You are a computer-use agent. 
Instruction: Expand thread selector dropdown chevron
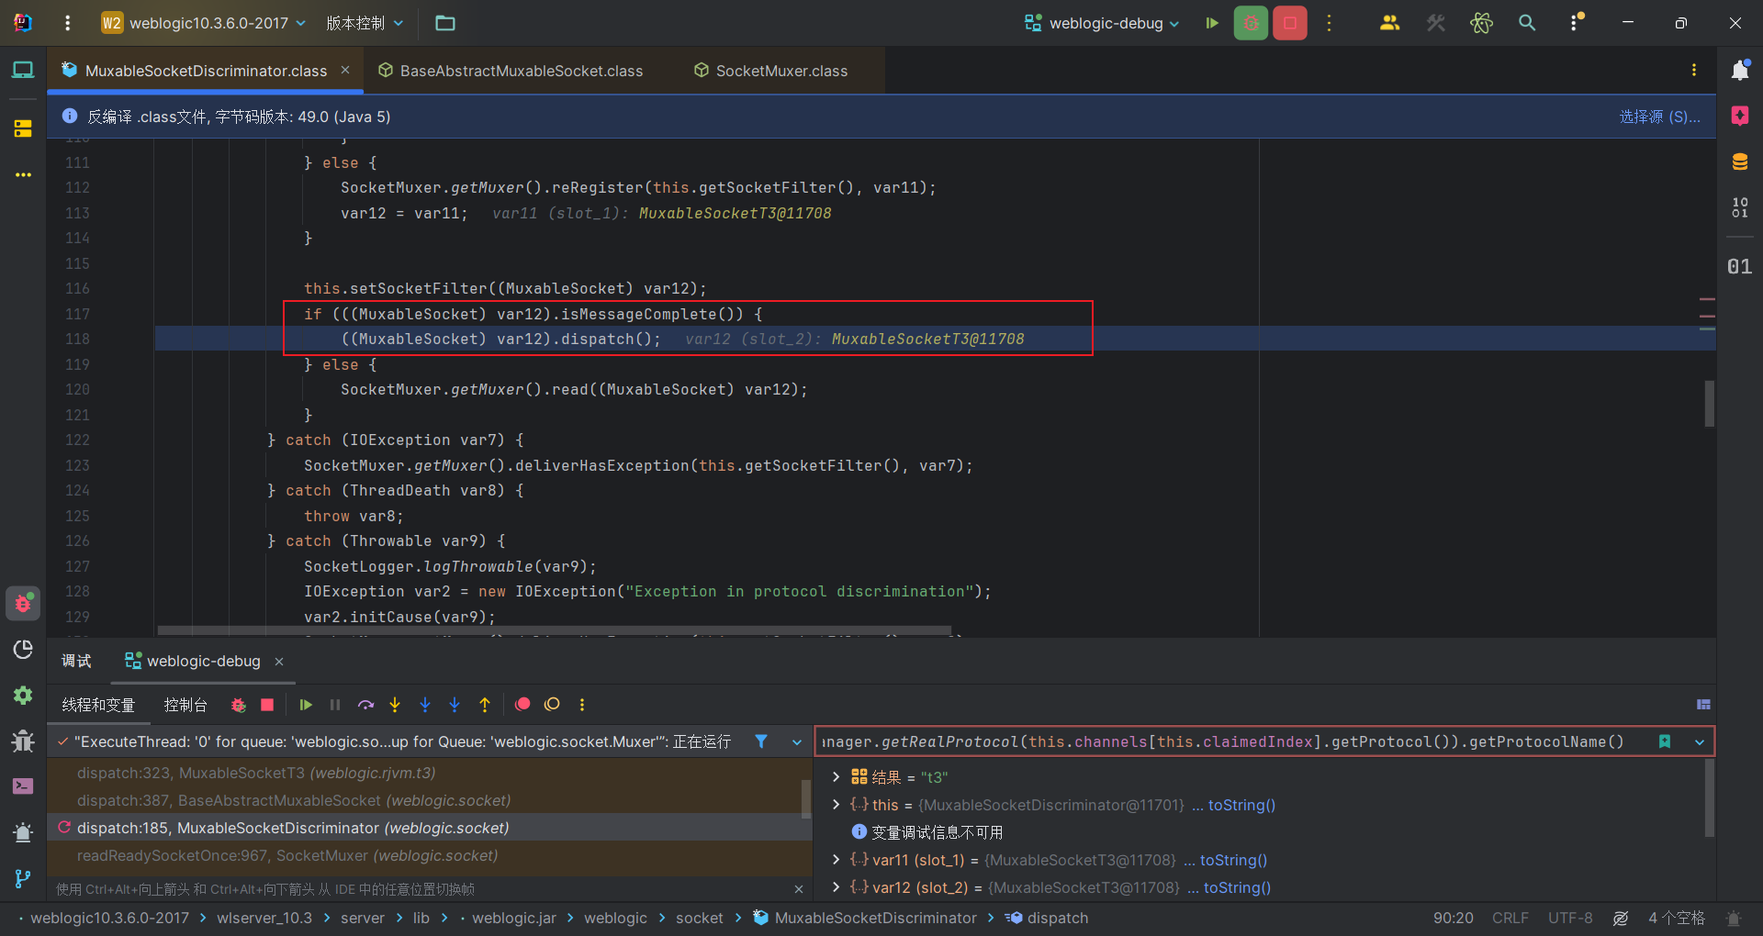click(796, 741)
